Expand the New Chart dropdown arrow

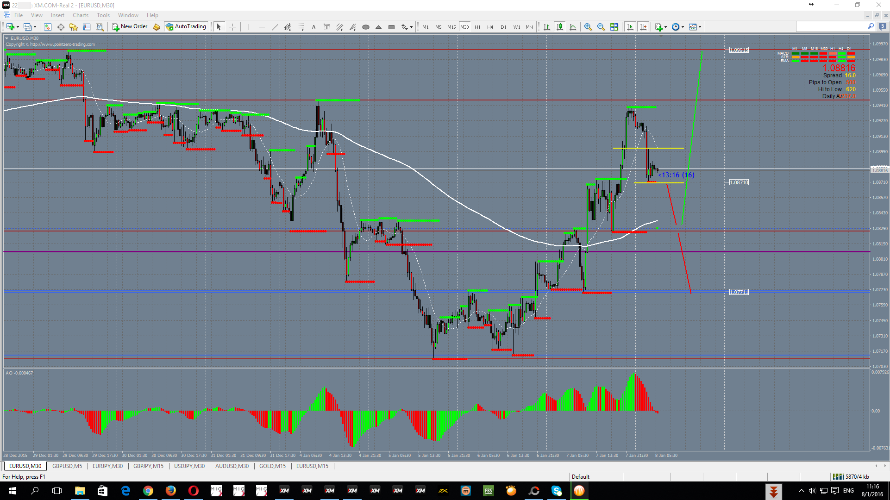click(18, 27)
